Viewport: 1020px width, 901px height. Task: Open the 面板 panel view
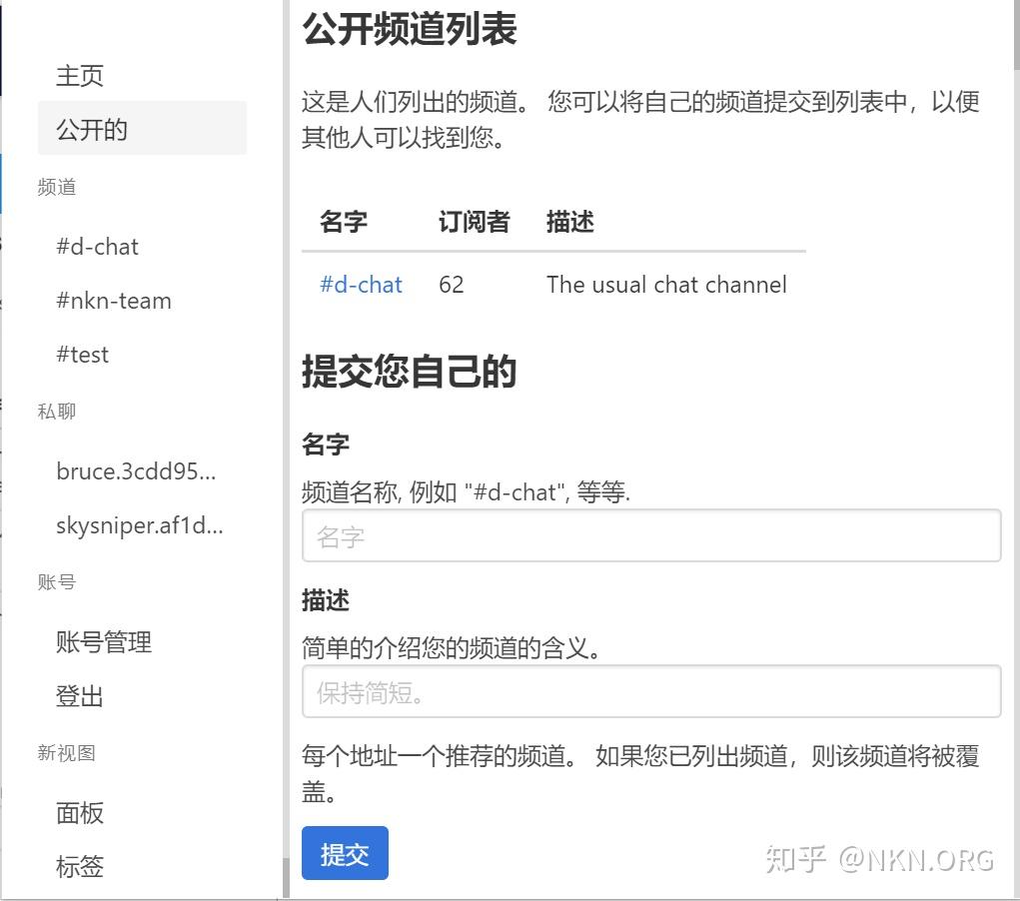click(x=80, y=814)
